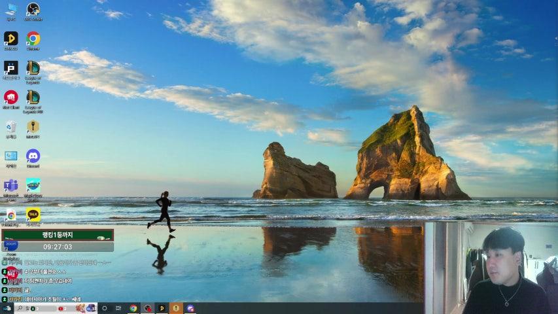Open the orange highlighted taskbar app
This screenshot has width=558, height=314.
click(176, 308)
